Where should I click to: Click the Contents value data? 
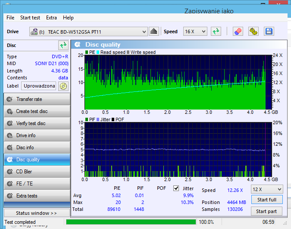tap(63, 78)
